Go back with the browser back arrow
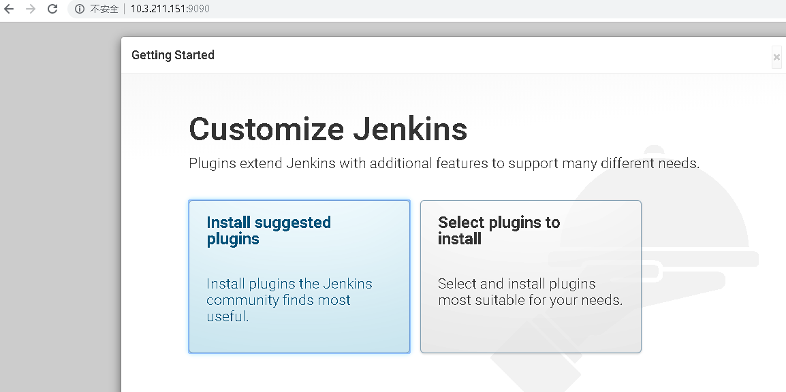 [x=9, y=9]
